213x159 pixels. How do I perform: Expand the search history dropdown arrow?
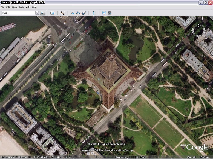37,13
